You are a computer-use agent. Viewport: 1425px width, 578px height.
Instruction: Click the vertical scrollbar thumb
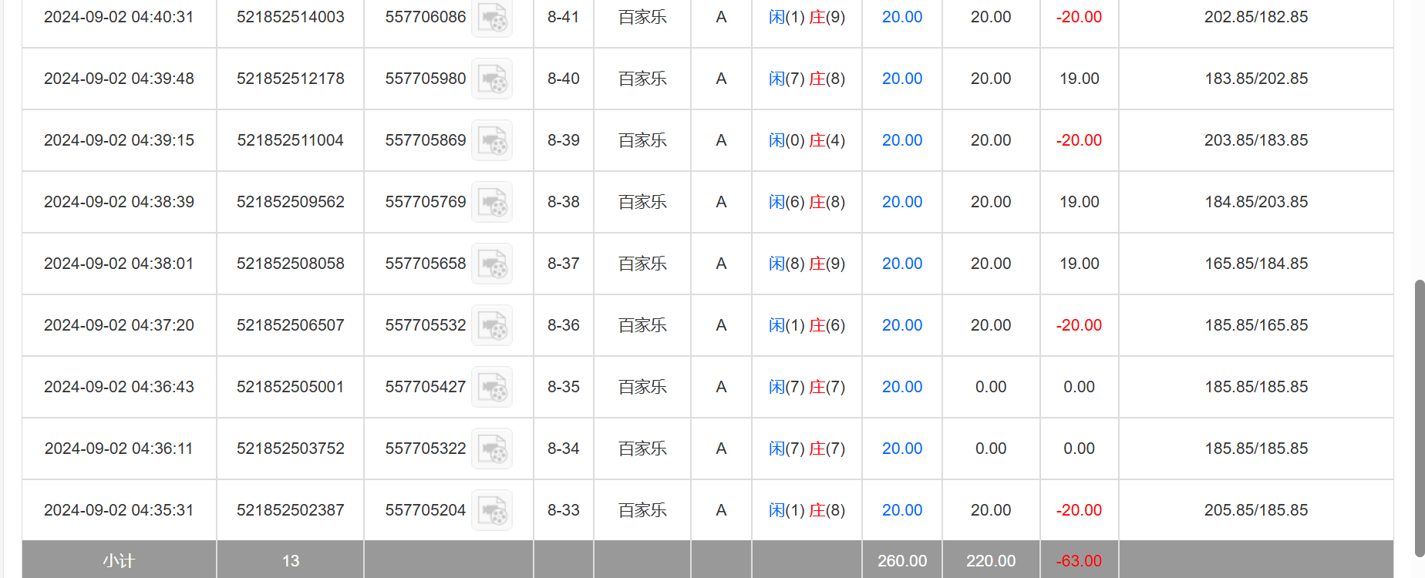tap(1419, 416)
